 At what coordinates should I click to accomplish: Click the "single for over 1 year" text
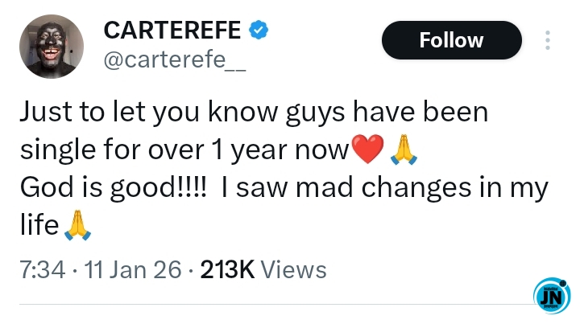[160, 150]
